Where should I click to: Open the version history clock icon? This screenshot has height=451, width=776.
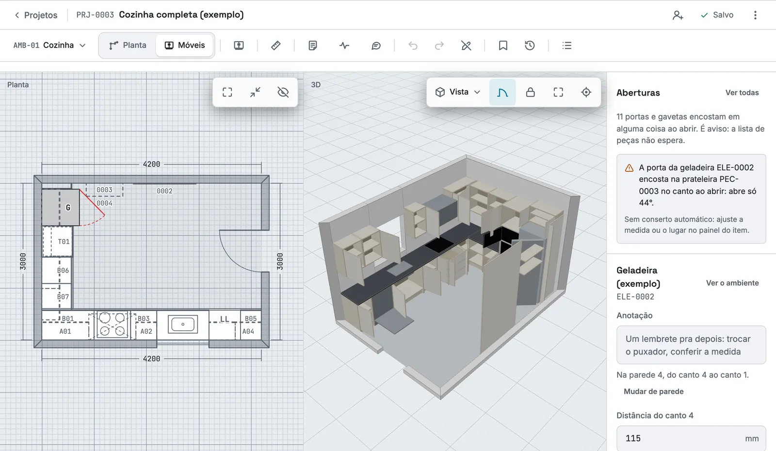point(530,45)
